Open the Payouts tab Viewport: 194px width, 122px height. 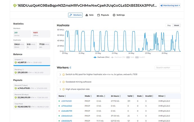[103, 15]
